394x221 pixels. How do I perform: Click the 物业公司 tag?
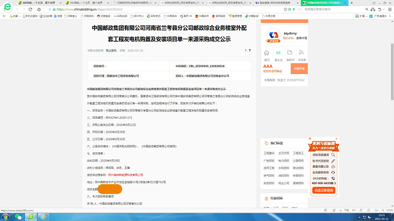click(284, 183)
